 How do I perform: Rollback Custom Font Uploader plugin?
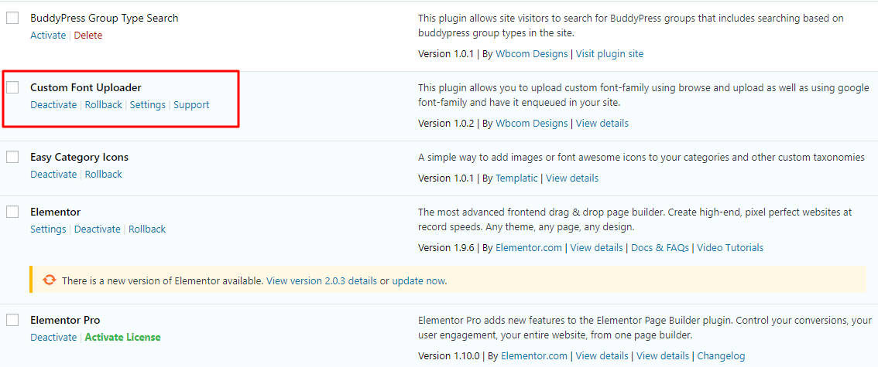click(x=103, y=104)
